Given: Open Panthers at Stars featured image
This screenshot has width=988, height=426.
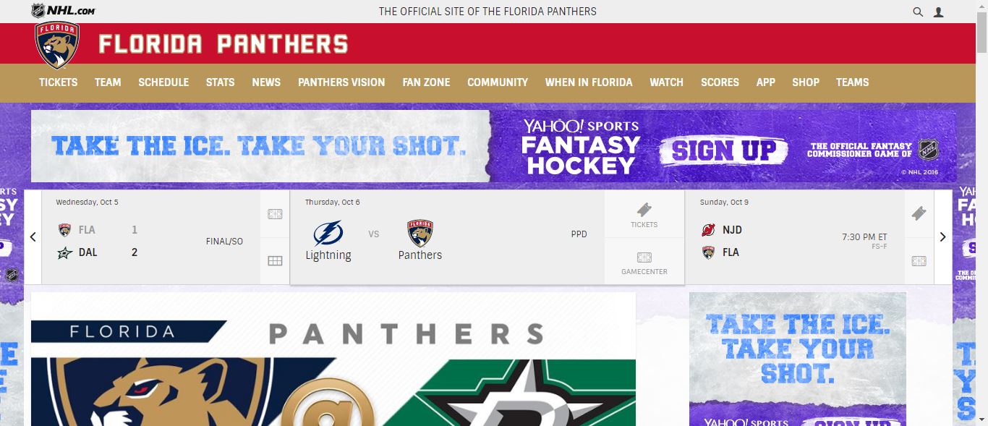Looking at the screenshot, I should point(333,359).
